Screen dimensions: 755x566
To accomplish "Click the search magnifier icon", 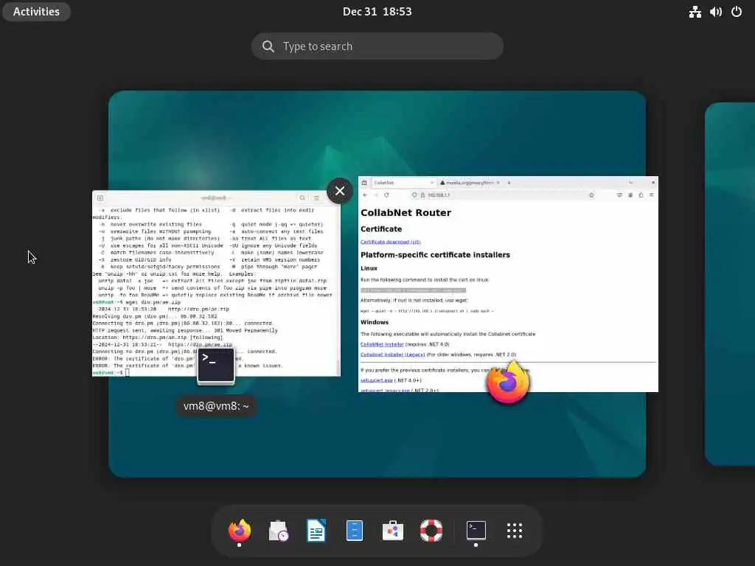I will 268,46.
